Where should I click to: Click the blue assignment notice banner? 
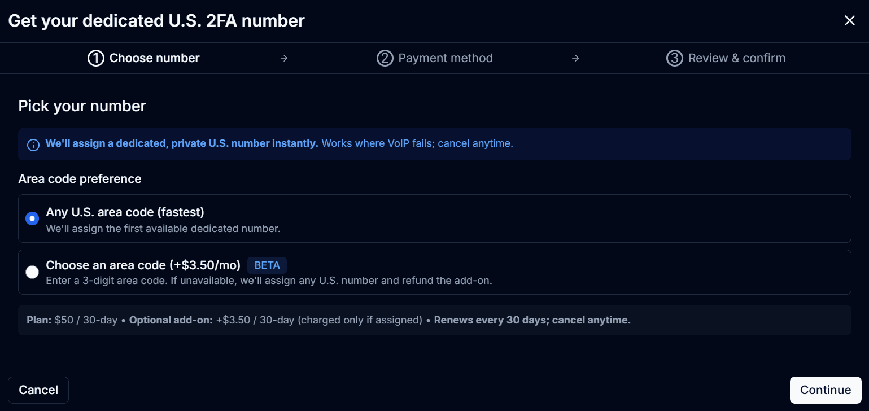tap(435, 144)
